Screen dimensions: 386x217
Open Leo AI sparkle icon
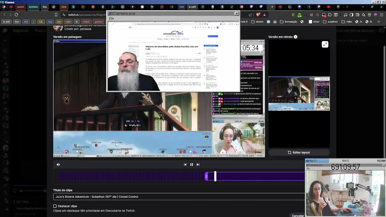point(364,14)
